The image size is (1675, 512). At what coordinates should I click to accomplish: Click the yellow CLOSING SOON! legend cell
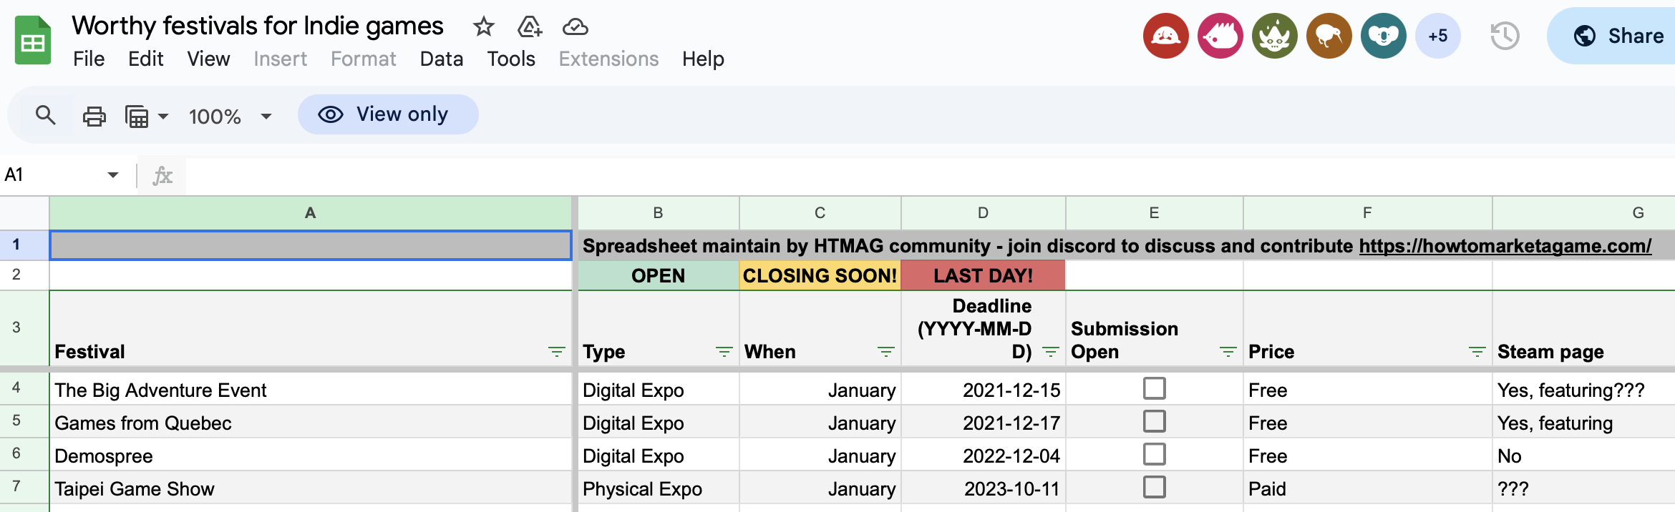click(820, 276)
